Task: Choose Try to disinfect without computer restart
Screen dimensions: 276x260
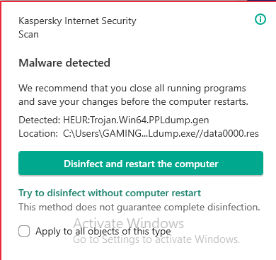Action: pyautogui.click(x=110, y=193)
